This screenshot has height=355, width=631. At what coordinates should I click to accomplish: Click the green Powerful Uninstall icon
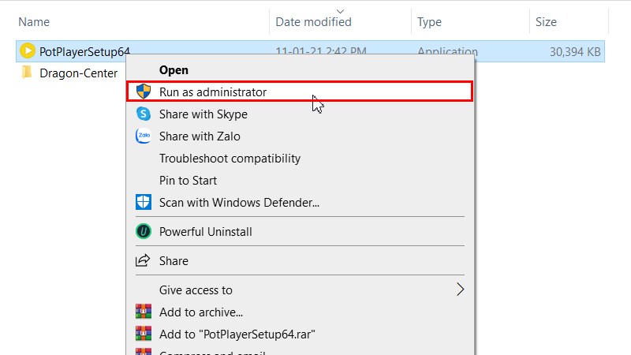tap(144, 232)
